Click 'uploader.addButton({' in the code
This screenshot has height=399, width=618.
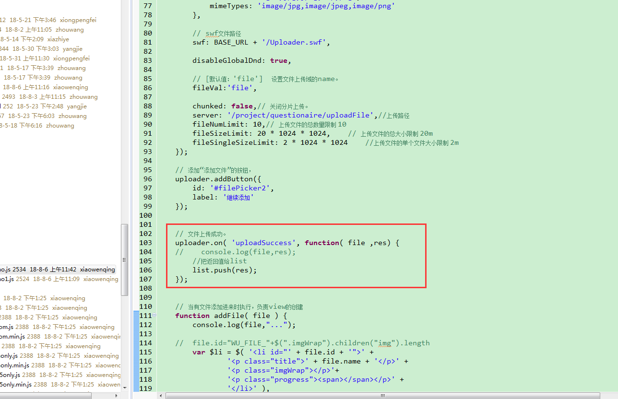[x=219, y=179]
